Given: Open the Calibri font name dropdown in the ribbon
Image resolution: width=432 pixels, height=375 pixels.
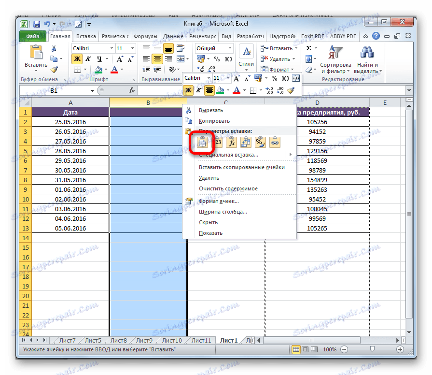Looking at the screenshot, I should [111, 48].
